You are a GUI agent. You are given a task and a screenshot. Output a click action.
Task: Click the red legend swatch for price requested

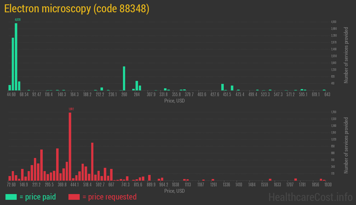[74, 197]
